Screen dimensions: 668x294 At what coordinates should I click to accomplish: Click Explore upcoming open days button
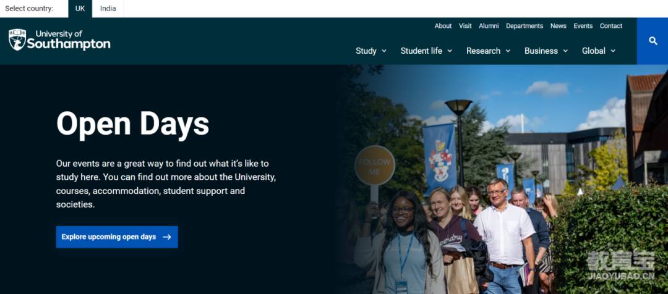tap(117, 237)
